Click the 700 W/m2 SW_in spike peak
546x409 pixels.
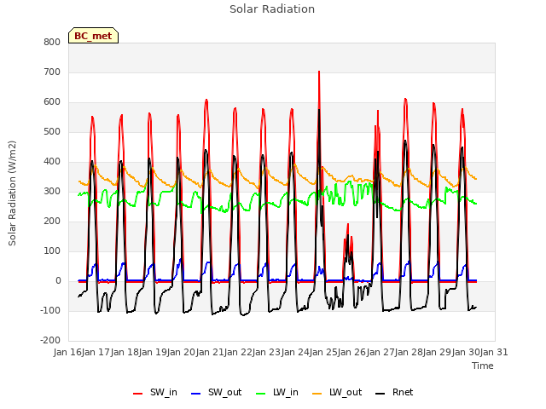(319, 72)
